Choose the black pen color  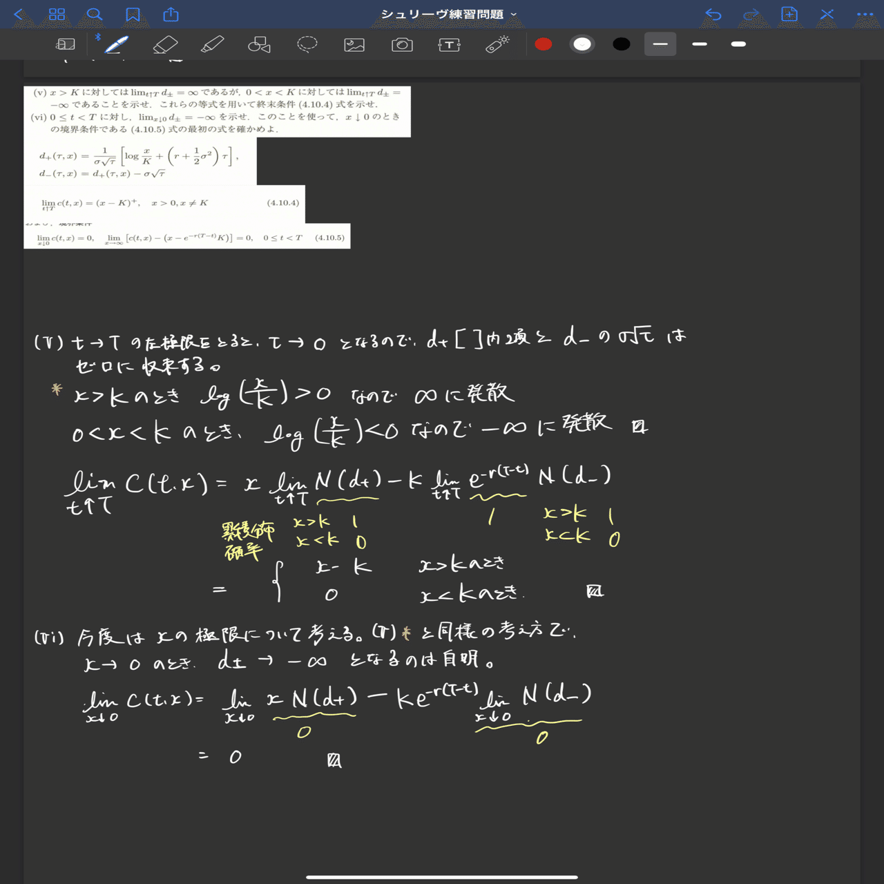pyautogui.click(x=622, y=44)
